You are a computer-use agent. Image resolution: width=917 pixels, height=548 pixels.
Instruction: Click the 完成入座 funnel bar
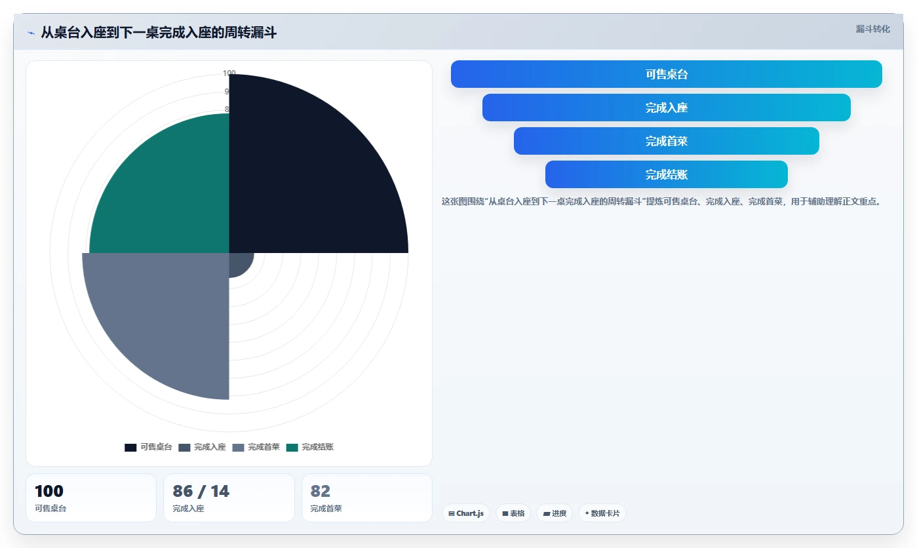(x=666, y=108)
